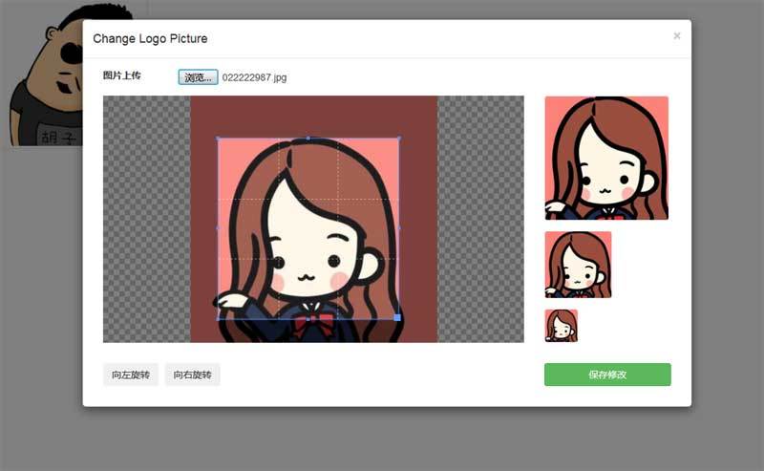
Task: Click inside the crop selection box center
Action: click(308, 228)
